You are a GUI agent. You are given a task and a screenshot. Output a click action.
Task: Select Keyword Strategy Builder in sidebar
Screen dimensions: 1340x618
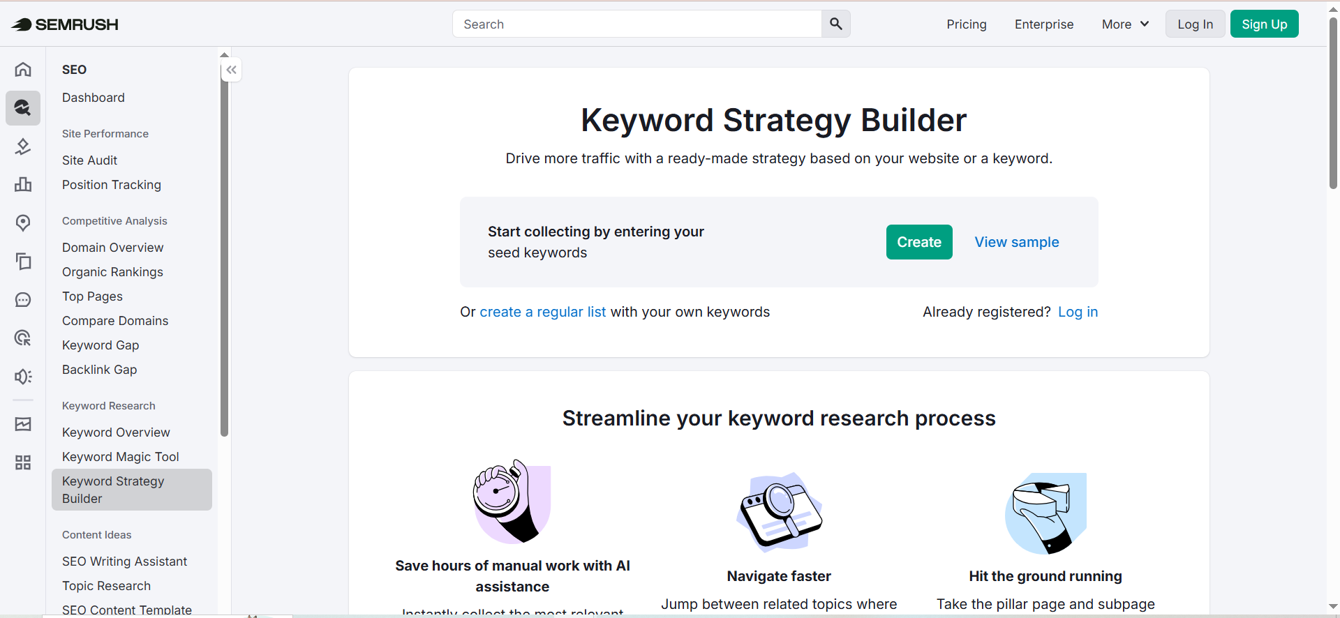(132, 490)
